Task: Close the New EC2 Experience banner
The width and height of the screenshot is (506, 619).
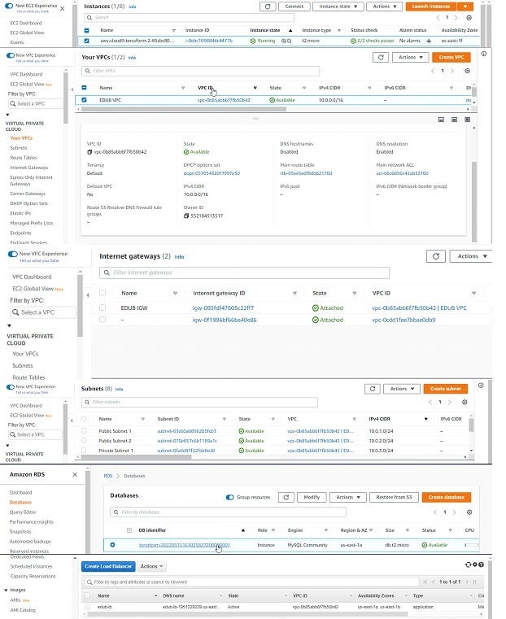Action: tap(63, 8)
